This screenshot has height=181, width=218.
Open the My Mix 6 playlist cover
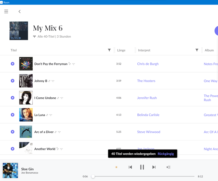[x=19, y=30]
